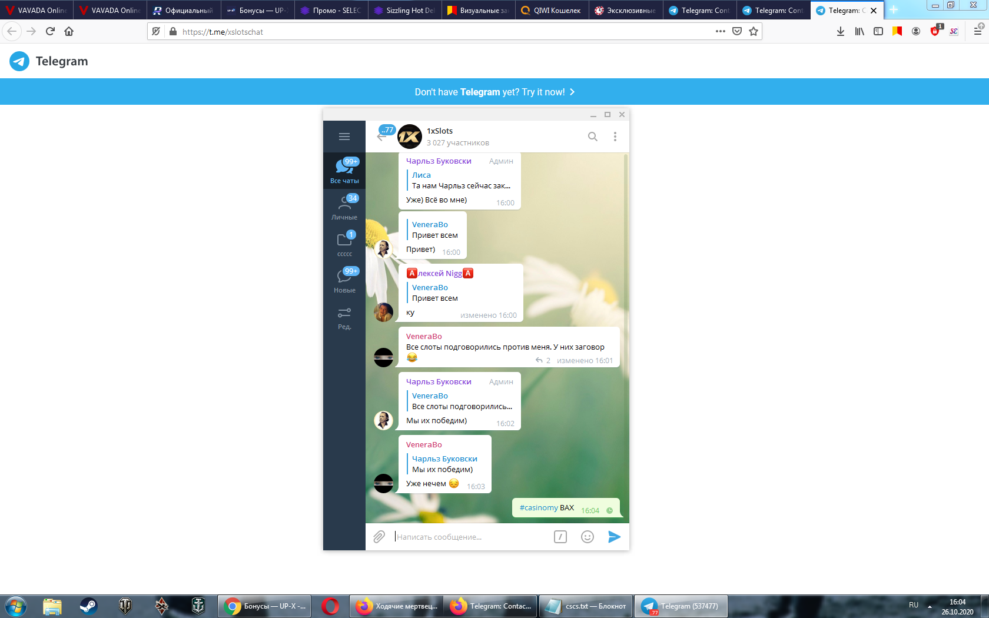Image resolution: width=989 pixels, height=618 pixels.
Task: Send the message with the paper plane button
Action: 614,537
